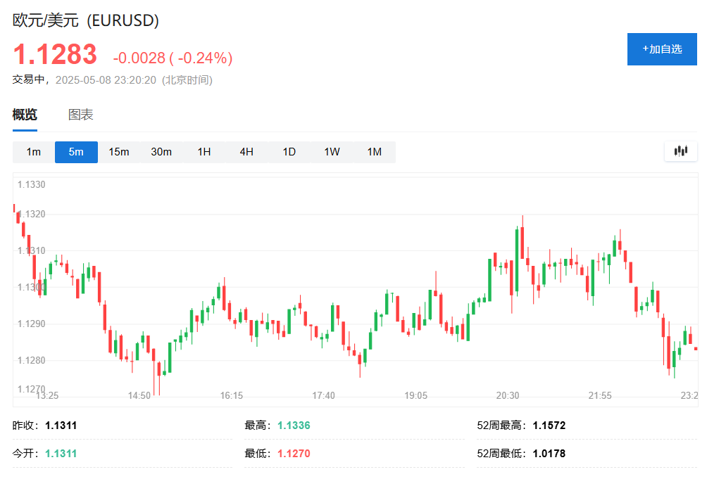This screenshot has width=707, height=479.
Task: Click the 欧元/美元 (EURUSD) title
Action: 86,20
